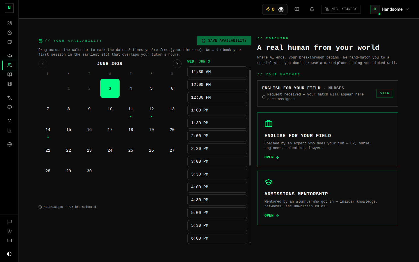Go to the home icon in sidebar

[x=10, y=33]
